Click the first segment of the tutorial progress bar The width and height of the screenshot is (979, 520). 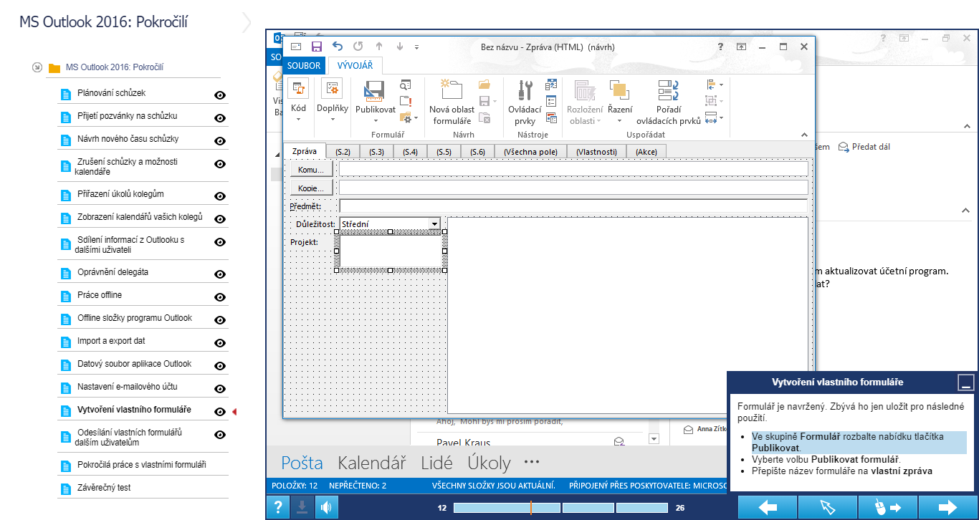506,508
